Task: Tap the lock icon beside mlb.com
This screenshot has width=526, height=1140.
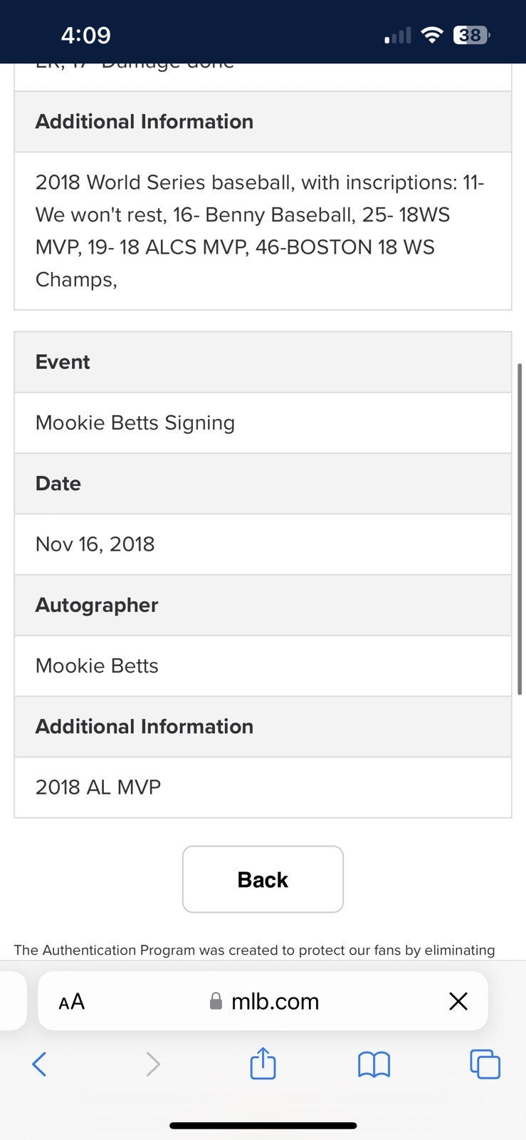Action: pyautogui.click(x=216, y=1002)
